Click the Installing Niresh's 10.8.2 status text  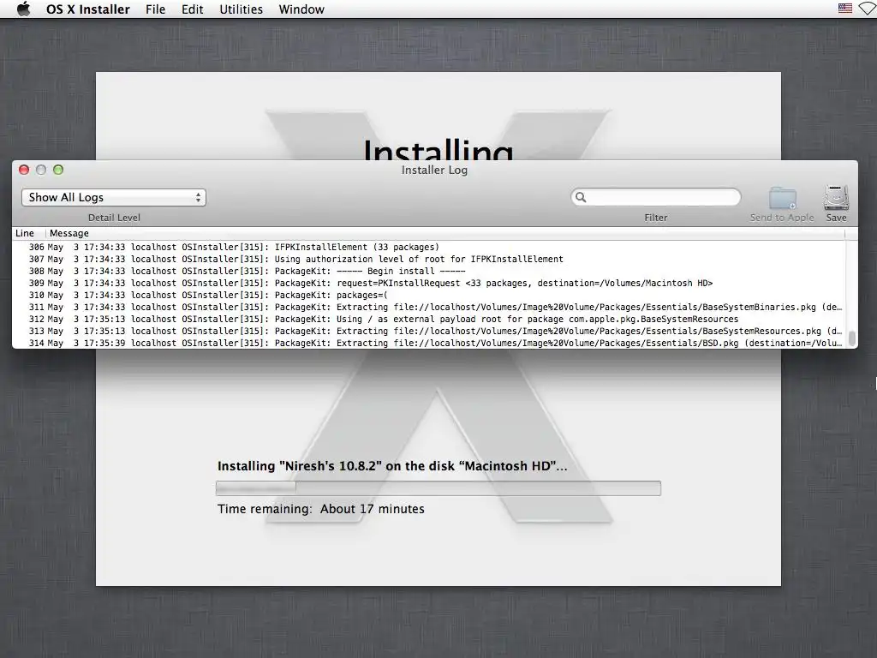pos(392,466)
